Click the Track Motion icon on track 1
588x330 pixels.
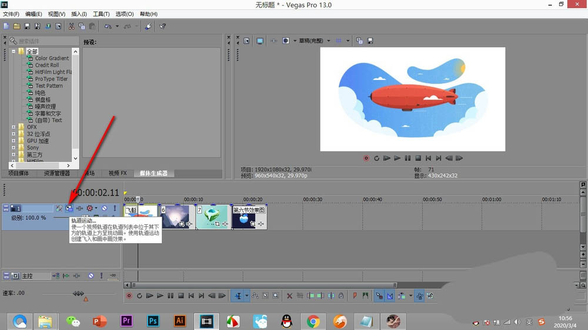click(69, 208)
